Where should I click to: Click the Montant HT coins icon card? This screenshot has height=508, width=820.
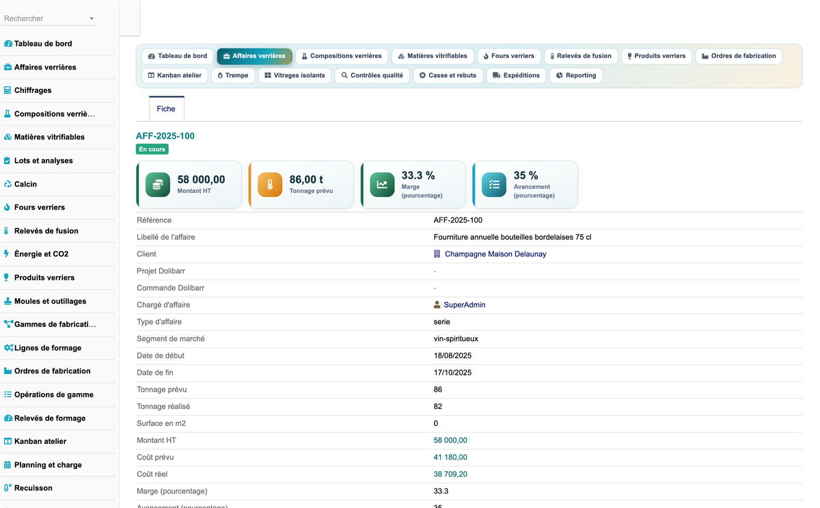pyautogui.click(x=158, y=185)
